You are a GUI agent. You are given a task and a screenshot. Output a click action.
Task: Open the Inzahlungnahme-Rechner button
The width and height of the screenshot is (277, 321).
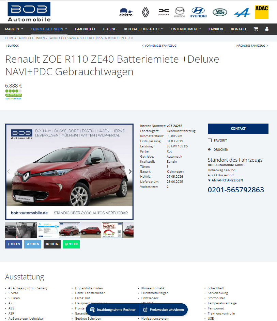[113, 309]
